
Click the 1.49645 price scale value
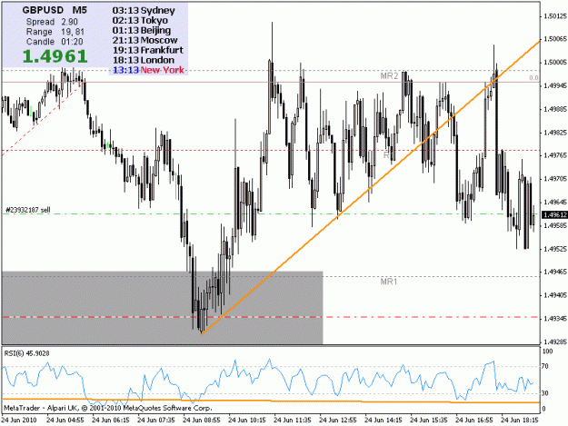pos(555,202)
